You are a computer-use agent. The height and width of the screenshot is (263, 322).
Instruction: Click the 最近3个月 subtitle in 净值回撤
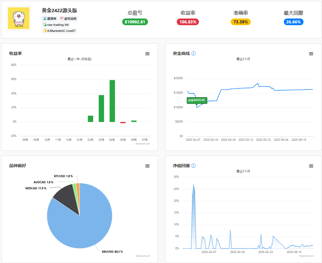[243, 171]
